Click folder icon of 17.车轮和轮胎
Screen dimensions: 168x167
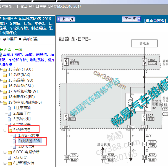coord(5,92)
